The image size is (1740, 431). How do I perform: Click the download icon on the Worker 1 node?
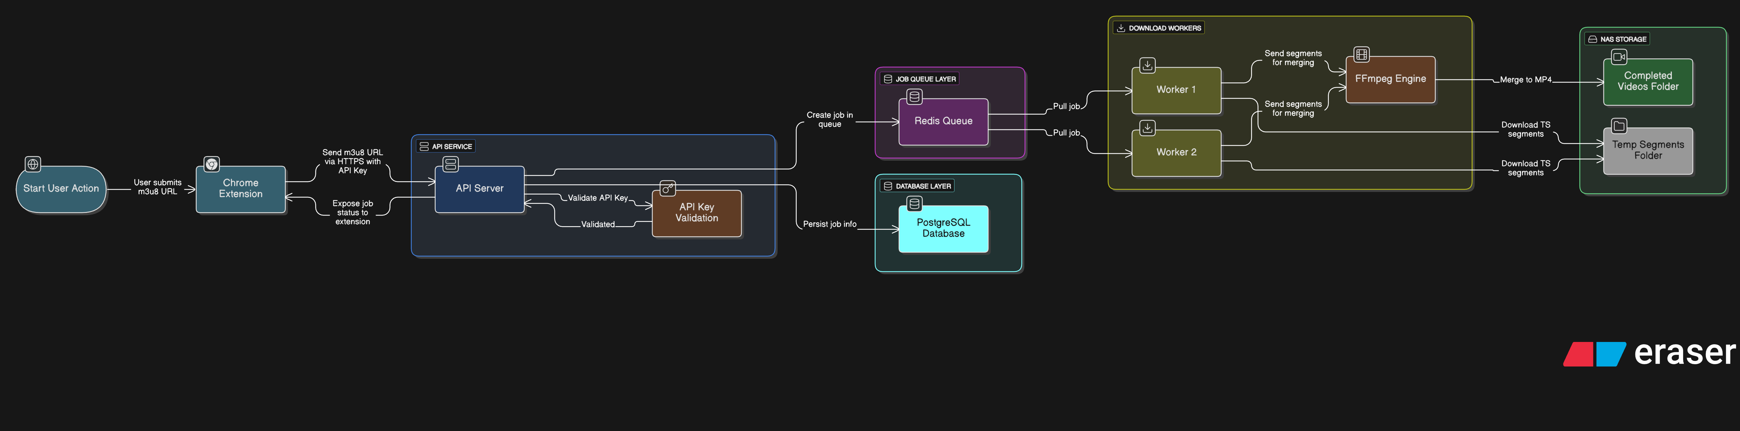click(x=1147, y=65)
